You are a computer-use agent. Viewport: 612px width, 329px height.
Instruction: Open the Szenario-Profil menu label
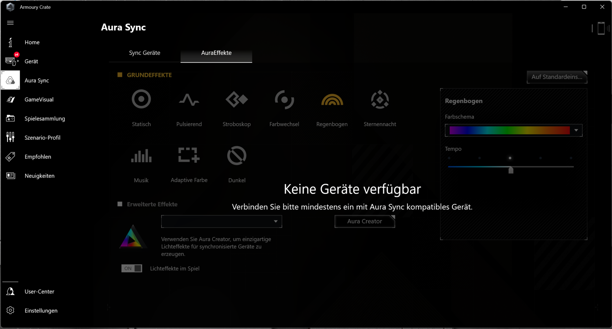42,138
